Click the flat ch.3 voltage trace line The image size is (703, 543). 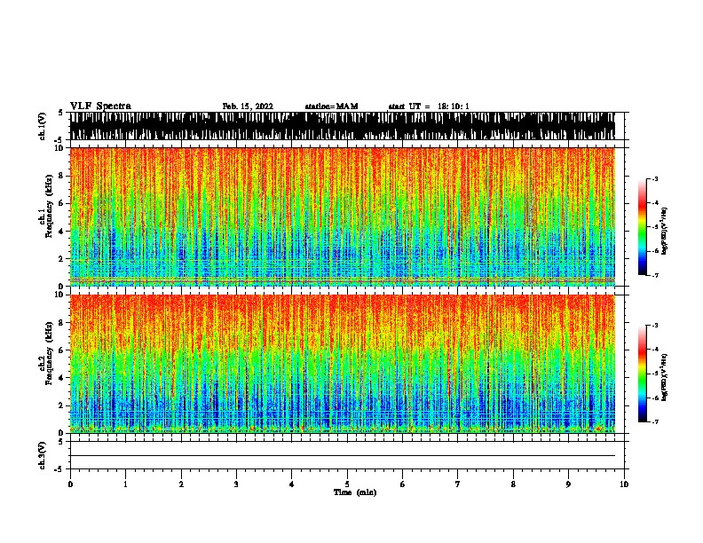(343, 456)
